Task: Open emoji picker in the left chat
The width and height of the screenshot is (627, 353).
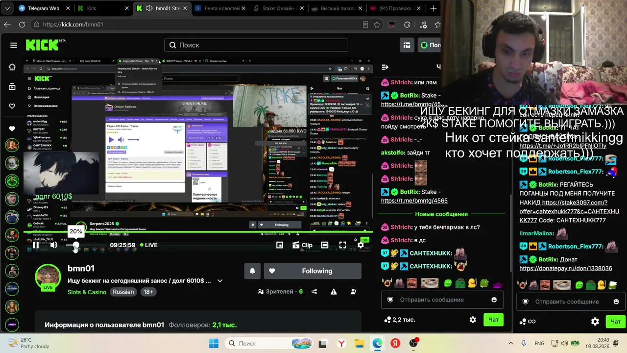Action: [494, 300]
